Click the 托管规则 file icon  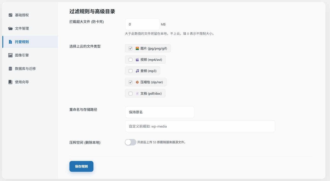coord(10,42)
